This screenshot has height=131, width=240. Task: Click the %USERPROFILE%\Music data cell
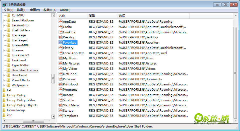(x=136, y=58)
